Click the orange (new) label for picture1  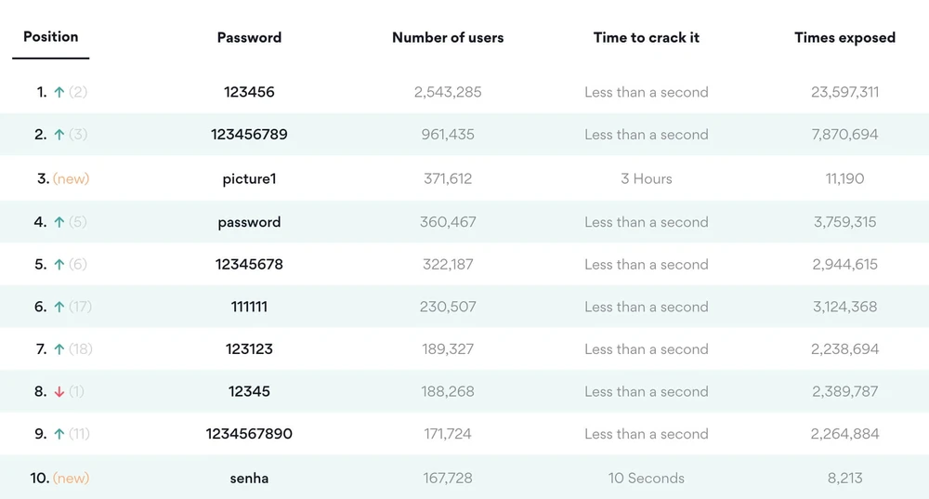coord(72,178)
